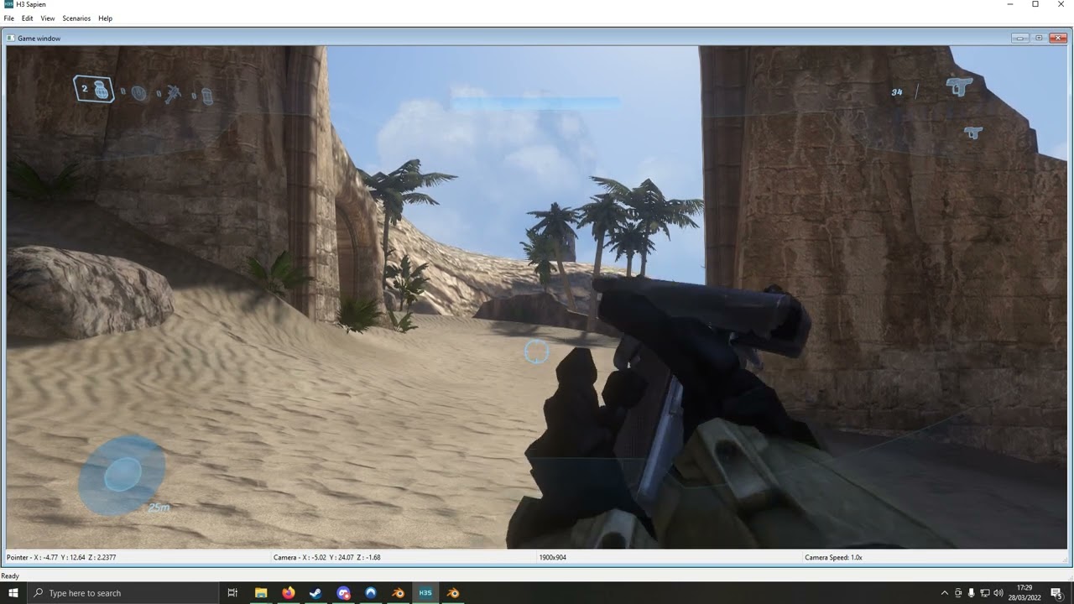Open the Scenarios menu
The width and height of the screenshot is (1074, 604).
[76, 18]
